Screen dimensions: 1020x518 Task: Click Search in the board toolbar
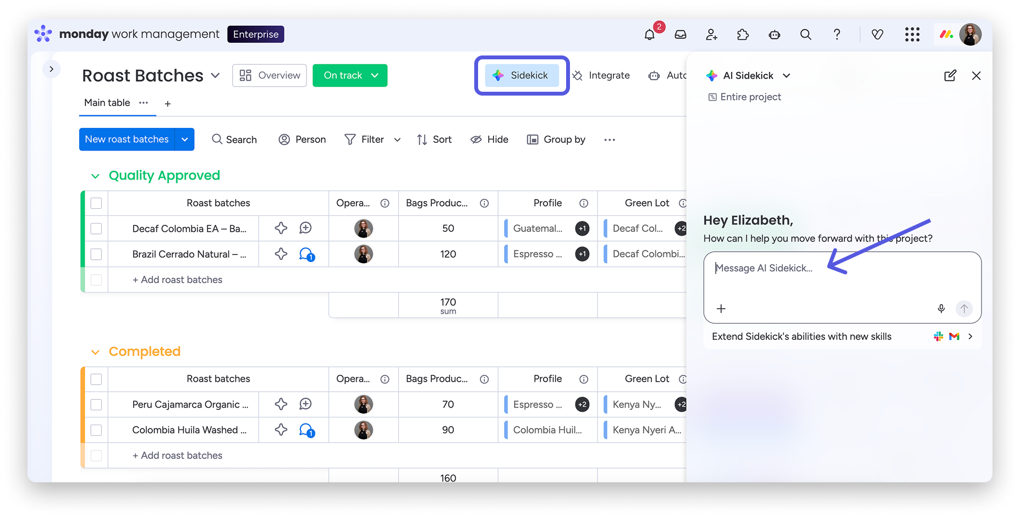[x=234, y=140]
